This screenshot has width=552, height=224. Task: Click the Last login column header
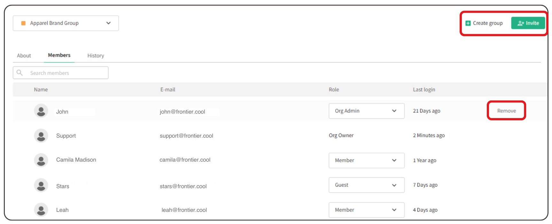[424, 90]
